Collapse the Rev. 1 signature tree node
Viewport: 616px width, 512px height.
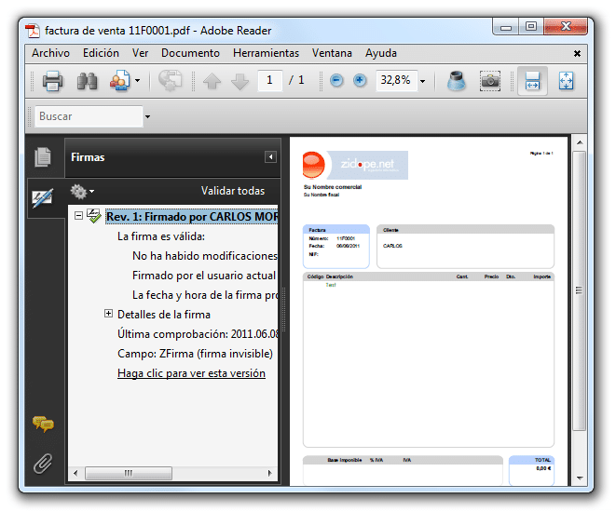[78, 215]
